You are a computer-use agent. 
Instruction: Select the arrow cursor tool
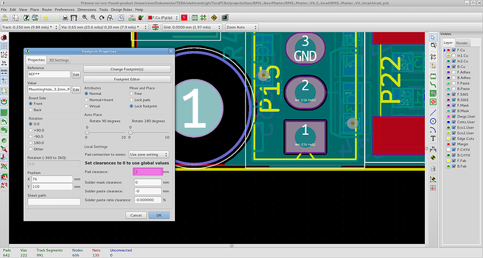click(433, 38)
